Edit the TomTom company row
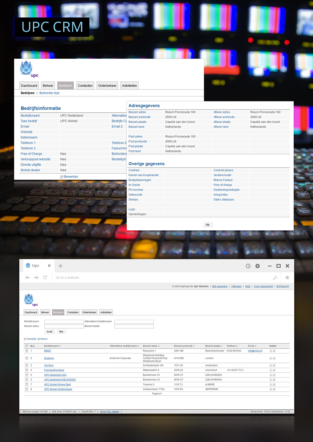The image size is (313, 442). coord(274,366)
